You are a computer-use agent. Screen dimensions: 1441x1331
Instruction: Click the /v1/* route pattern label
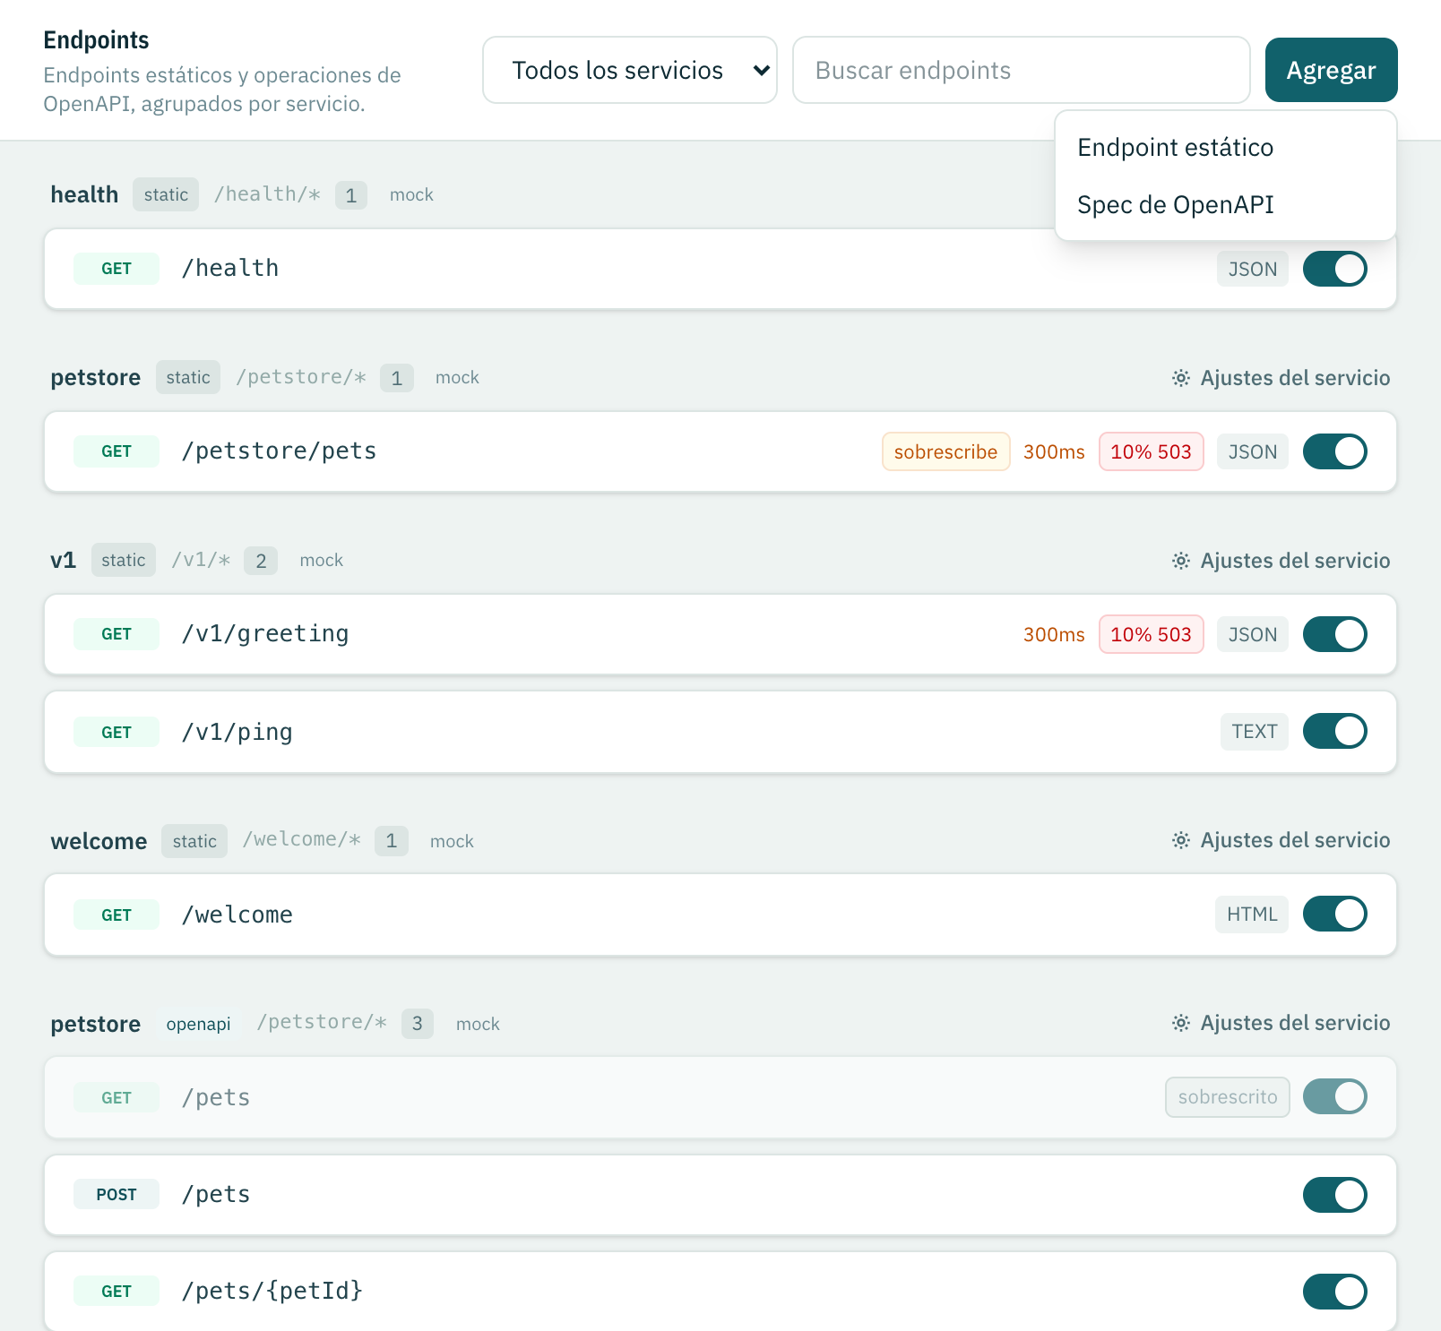click(x=201, y=560)
